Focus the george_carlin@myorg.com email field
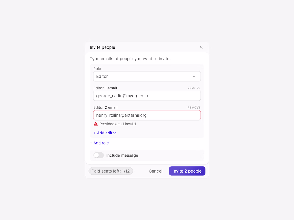 pyautogui.click(x=147, y=96)
